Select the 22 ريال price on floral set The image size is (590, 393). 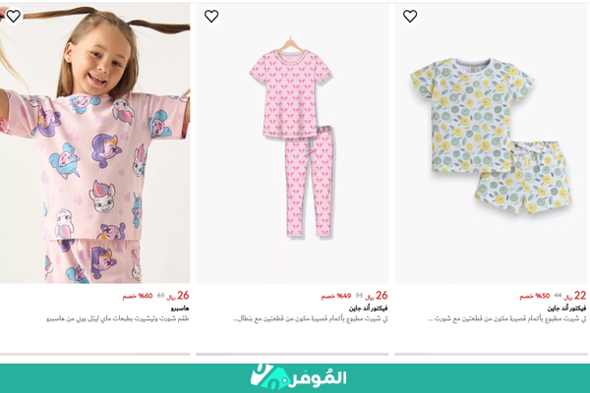[x=575, y=296]
